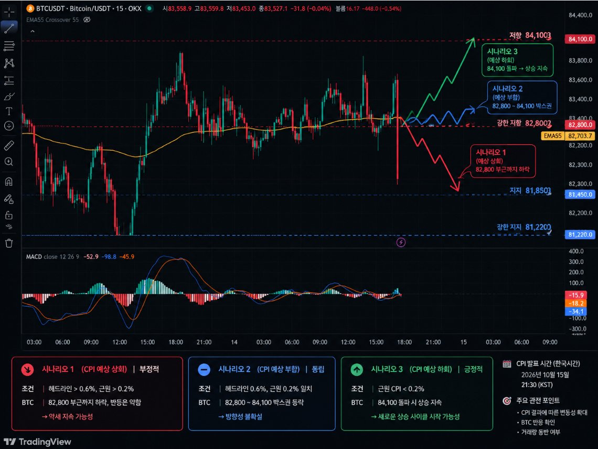Click the '지지 81,850' support line label
The width and height of the screenshot is (598, 449).
[x=530, y=190]
